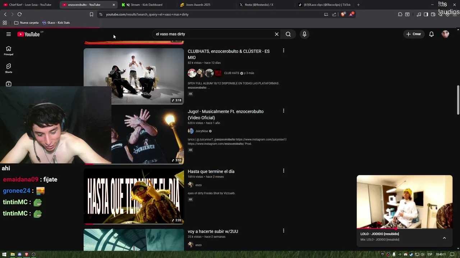Close the enzocerobulto YouTube tab
460x258 pixels.
[x=114, y=5]
